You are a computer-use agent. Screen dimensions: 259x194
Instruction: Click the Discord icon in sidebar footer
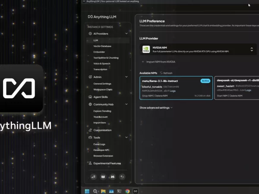tap(113, 177)
